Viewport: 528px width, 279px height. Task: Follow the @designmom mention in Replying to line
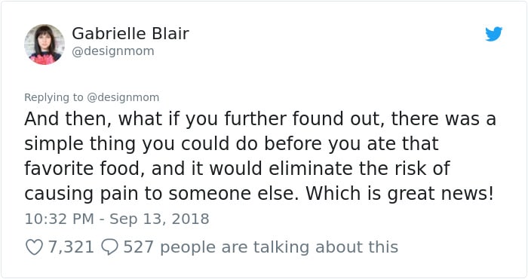click(123, 97)
